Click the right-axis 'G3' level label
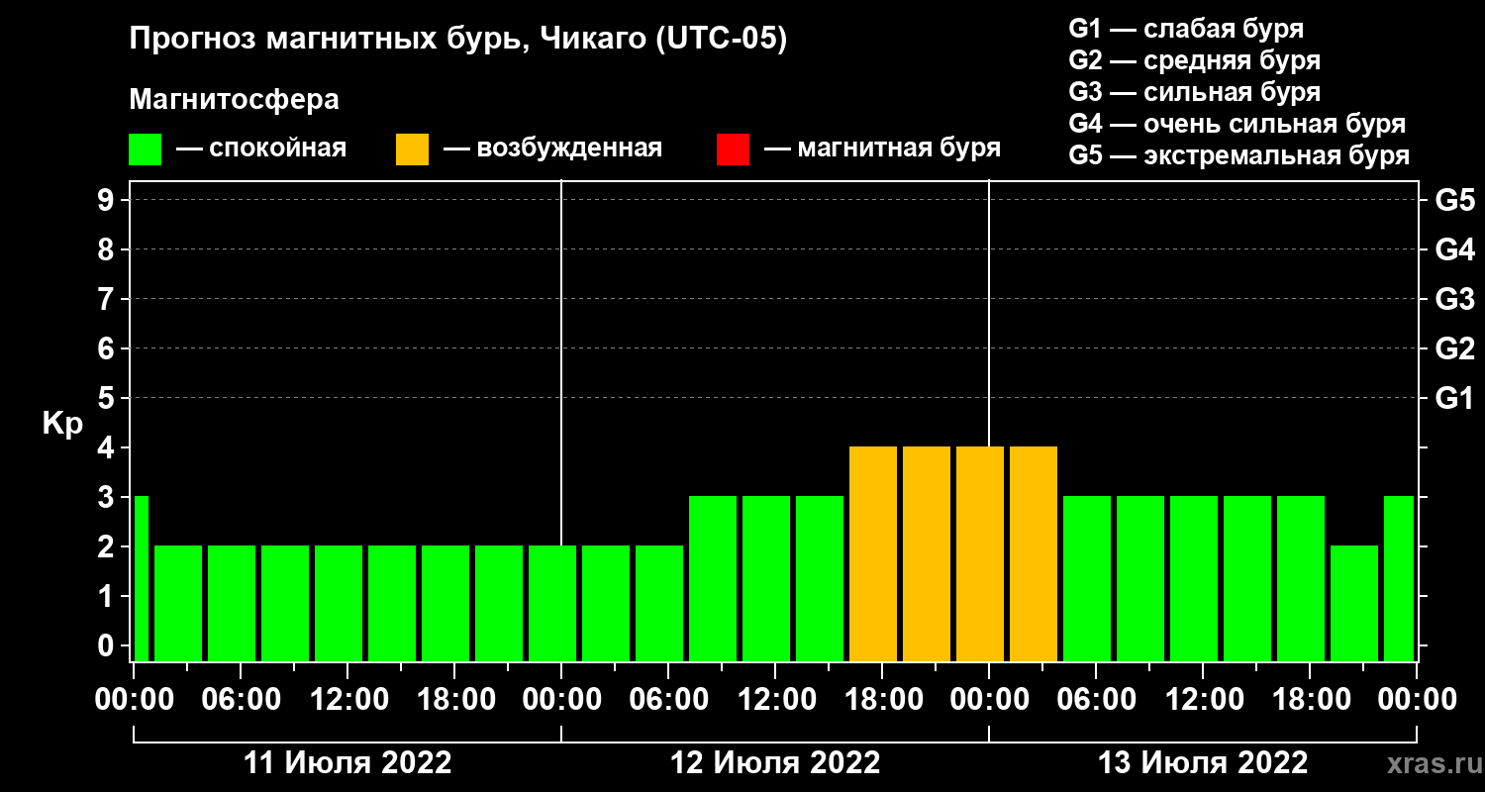The width and height of the screenshot is (1485, 792). pos(1454,299)
